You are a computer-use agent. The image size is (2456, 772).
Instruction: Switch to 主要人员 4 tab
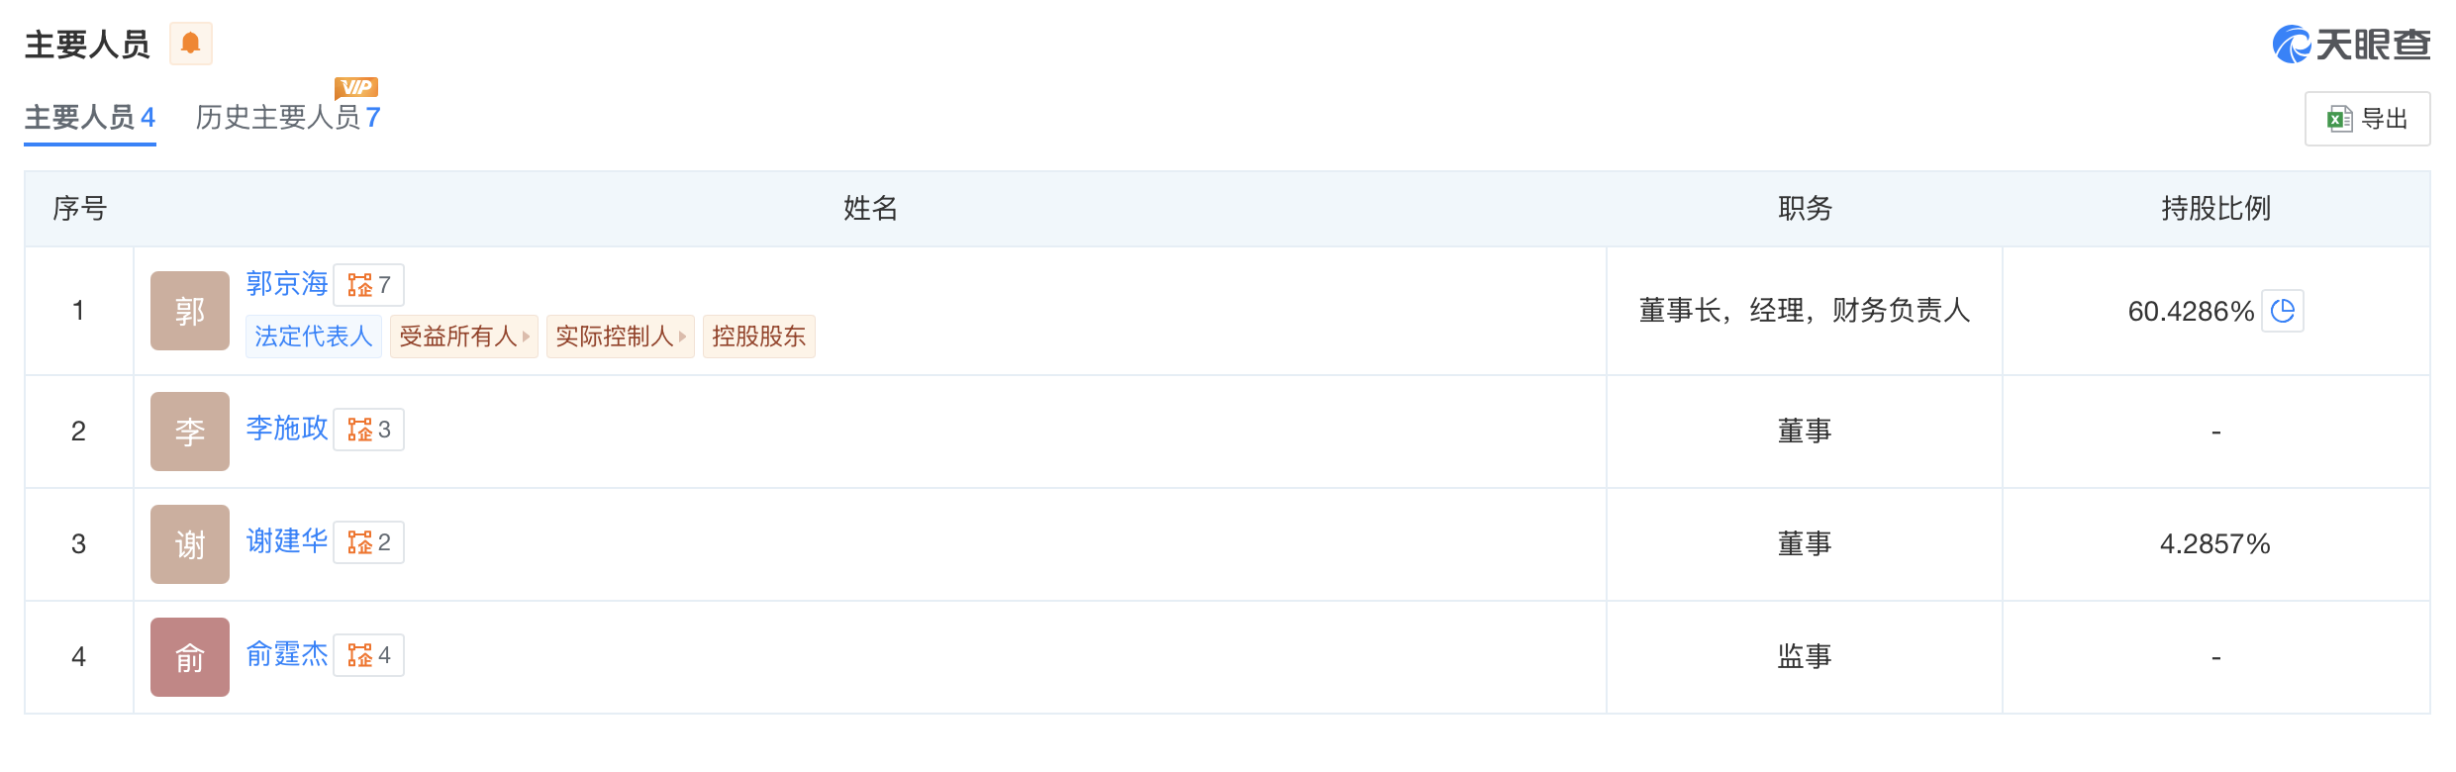[x=90, y=118]
